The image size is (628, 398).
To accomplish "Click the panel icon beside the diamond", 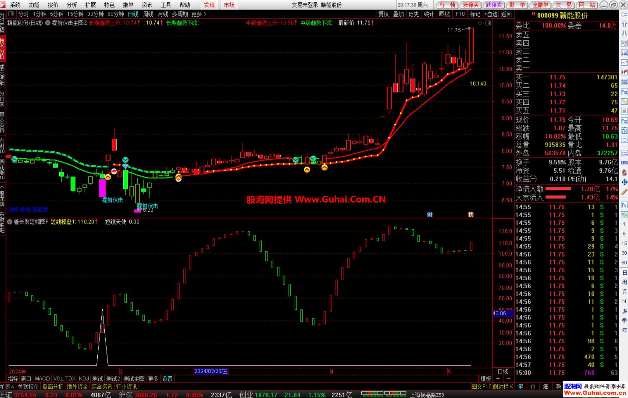I will pos(488,23).
